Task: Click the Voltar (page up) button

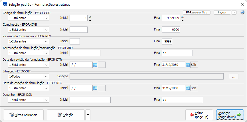Action: [x=199, y=115]
